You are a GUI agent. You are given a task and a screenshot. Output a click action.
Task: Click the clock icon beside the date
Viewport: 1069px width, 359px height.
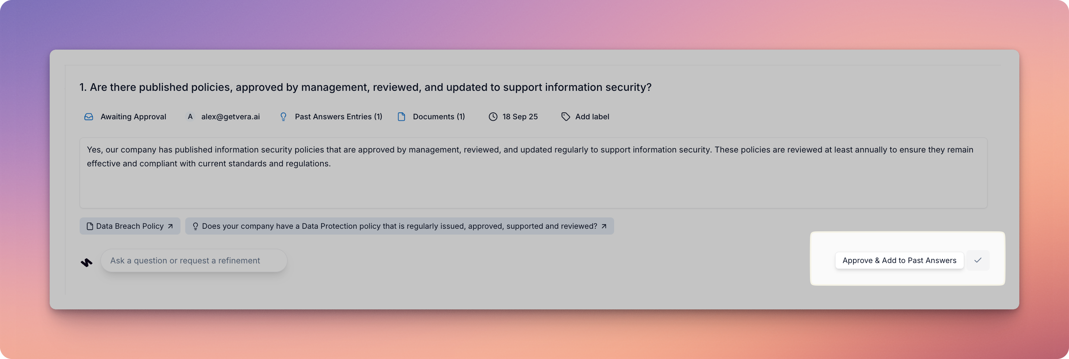(492, 117)
